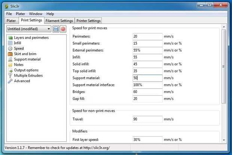
Task: Select the Notes page
Action: pyautogui.click(x=19, y=65)
